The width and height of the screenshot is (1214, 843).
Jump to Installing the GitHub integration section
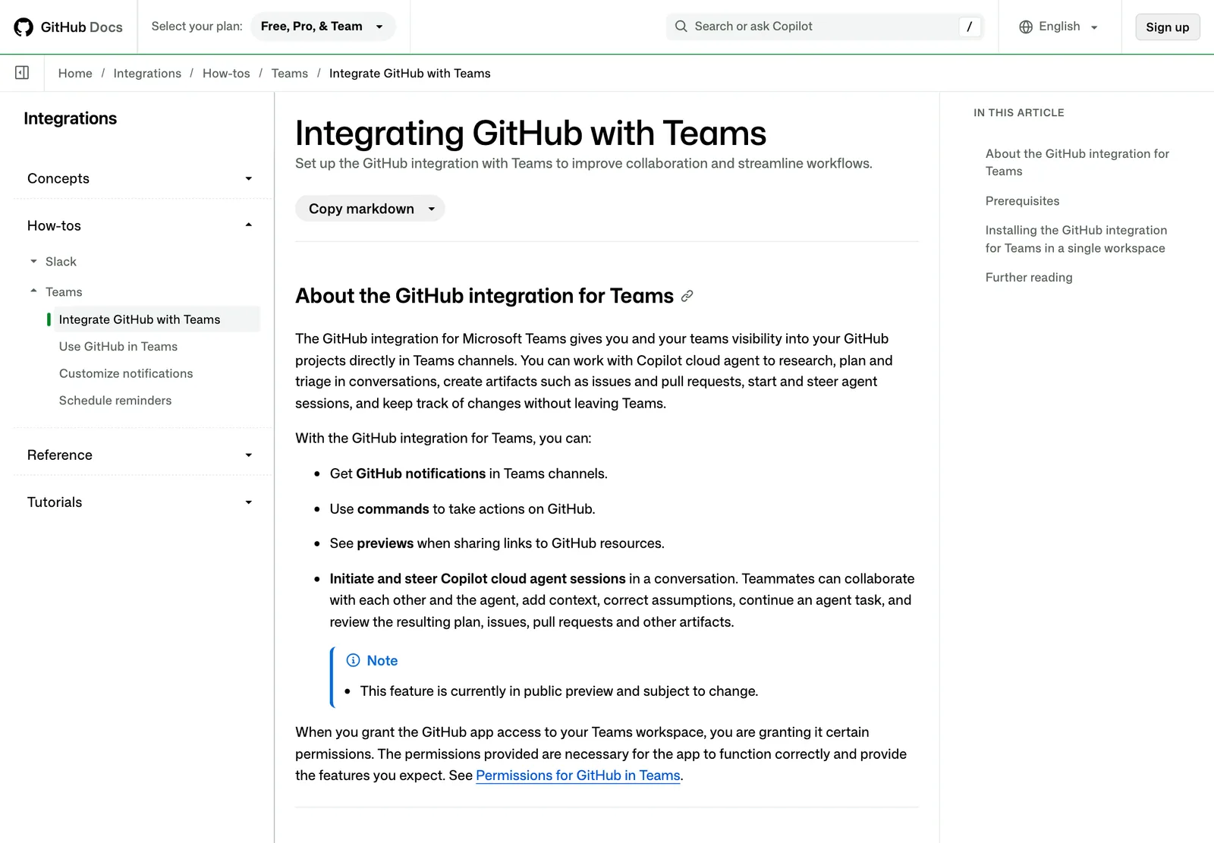tap(1076, 239)
